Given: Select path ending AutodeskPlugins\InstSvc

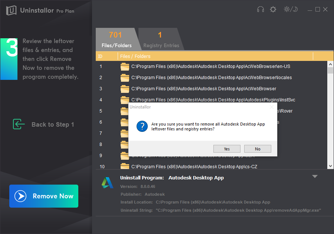Looking at the screenshot, I should [213, 100].
